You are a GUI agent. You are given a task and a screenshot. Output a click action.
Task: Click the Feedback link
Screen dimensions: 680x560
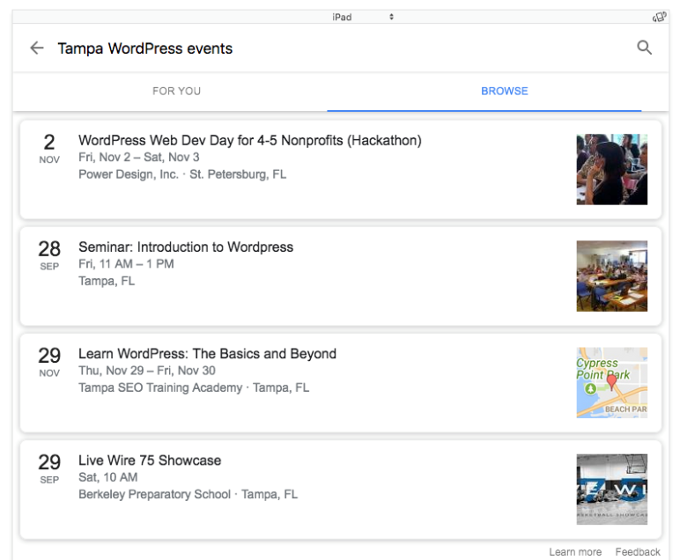(x=638, y=552)
